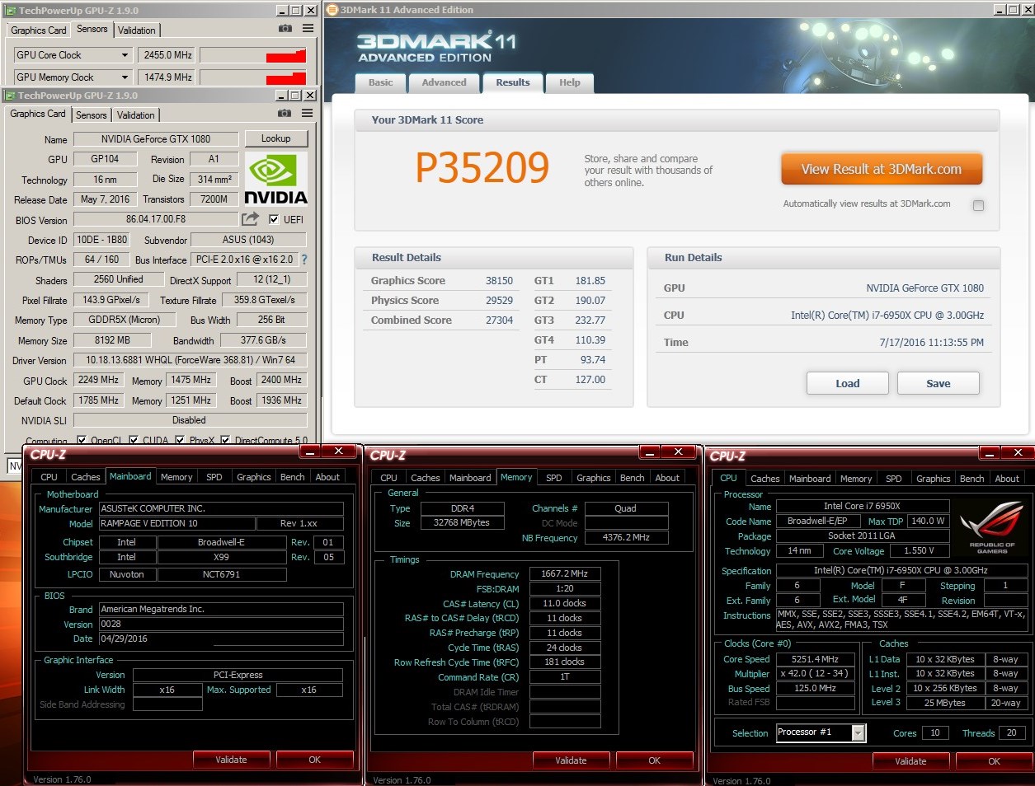The image size is (1035, 786).
Task: Click the BIOS Version field 86.04.17.00.F8
Action: 156,219
